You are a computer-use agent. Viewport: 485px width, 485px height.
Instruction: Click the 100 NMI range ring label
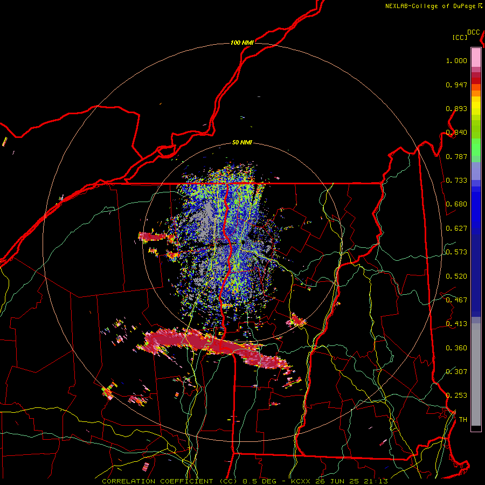(x=242, y=43)
